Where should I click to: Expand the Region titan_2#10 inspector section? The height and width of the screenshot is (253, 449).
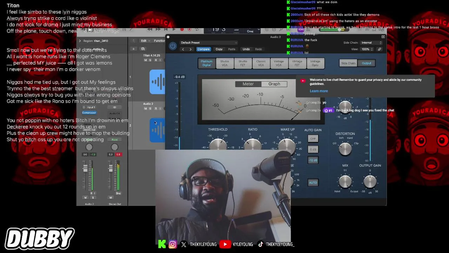(80, 41)
